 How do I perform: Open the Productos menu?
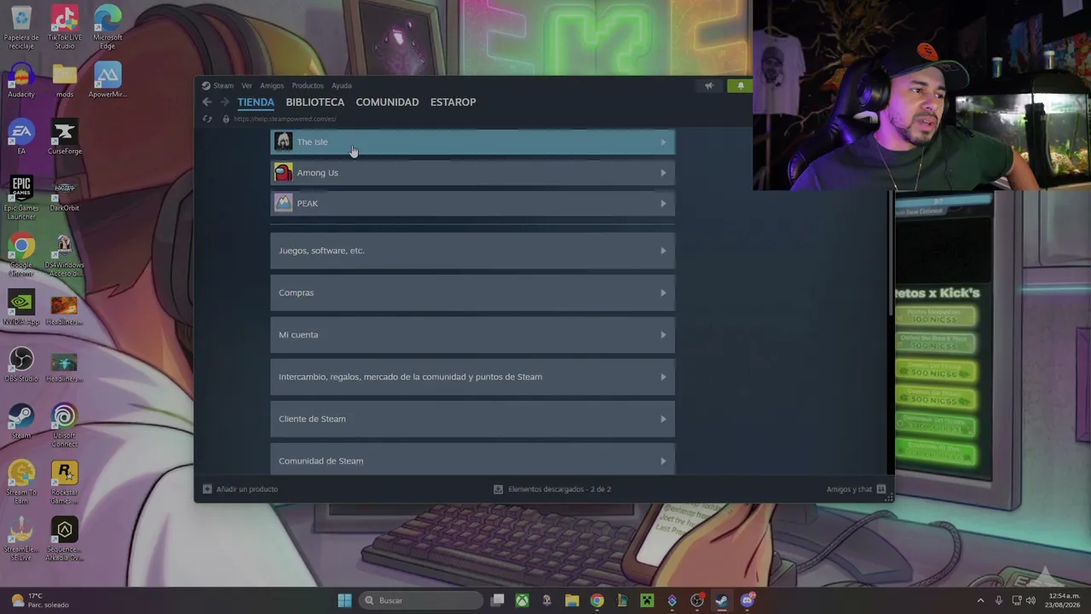pyautogui.click(x=308, y=85)
